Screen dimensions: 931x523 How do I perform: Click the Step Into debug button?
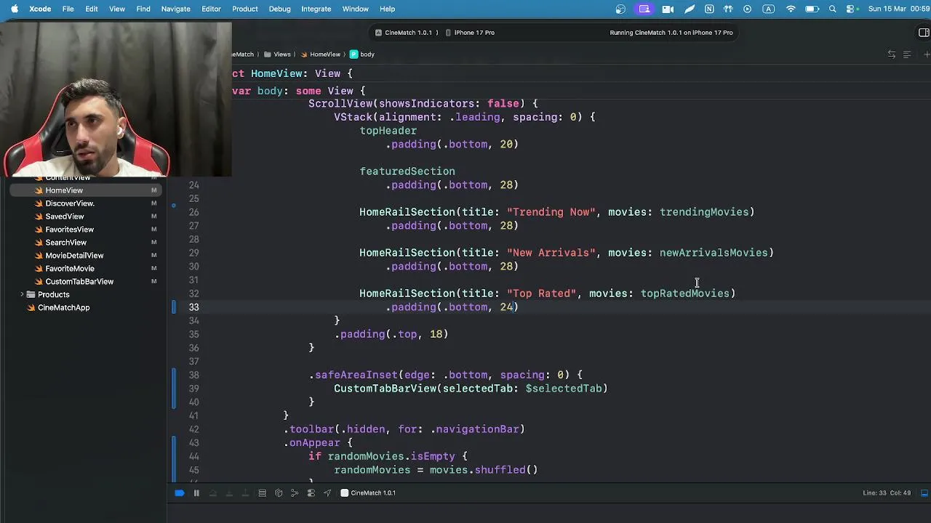(229, 493)
